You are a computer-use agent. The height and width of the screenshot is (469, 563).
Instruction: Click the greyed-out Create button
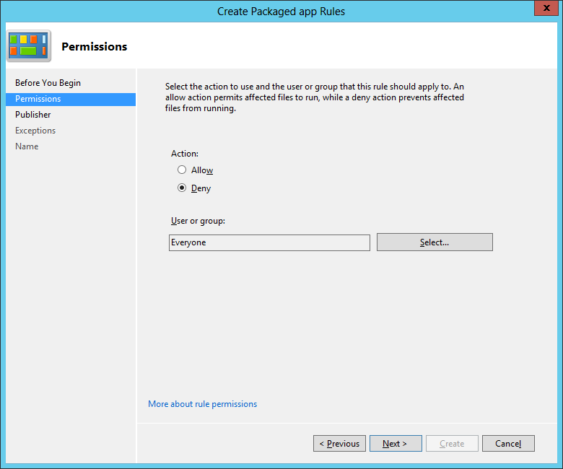pyautogui.click(x=452, y=444)
